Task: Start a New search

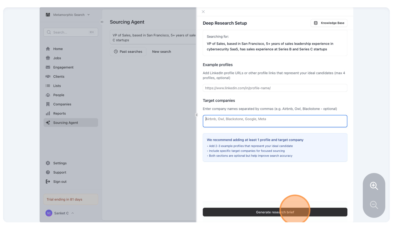Action: point(162,52)
